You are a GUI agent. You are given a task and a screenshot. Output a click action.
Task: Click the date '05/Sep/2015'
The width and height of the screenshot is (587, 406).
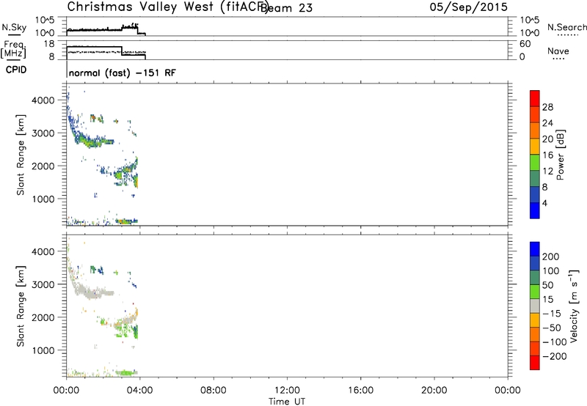468,7
